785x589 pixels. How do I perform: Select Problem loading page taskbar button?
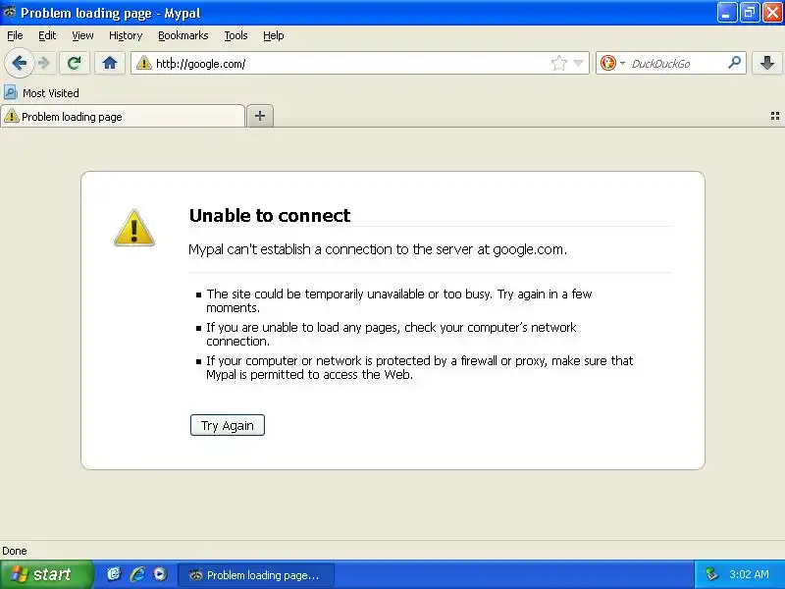coord(256,575)
